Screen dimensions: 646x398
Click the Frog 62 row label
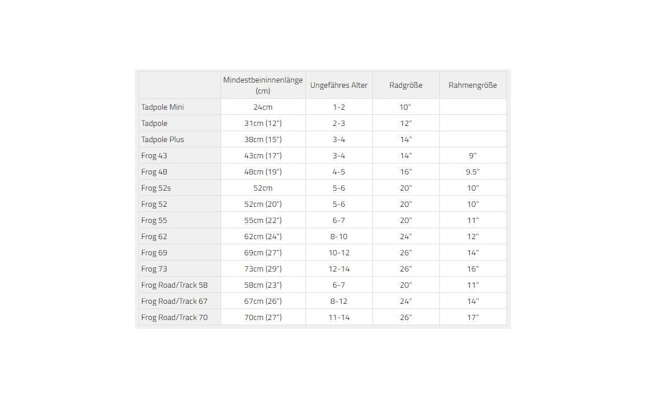[x=154, y=236]
